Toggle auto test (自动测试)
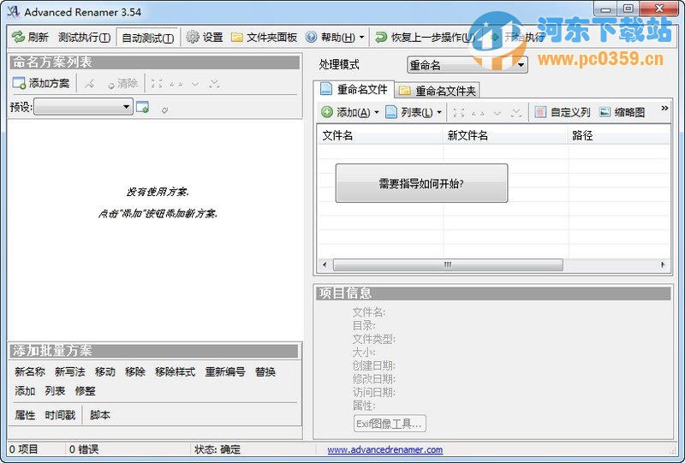 [x=147, y=38]
